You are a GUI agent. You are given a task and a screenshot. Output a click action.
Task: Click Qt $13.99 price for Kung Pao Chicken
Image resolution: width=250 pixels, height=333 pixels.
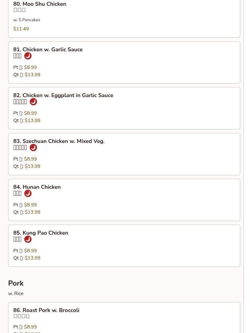coord(32,258)
